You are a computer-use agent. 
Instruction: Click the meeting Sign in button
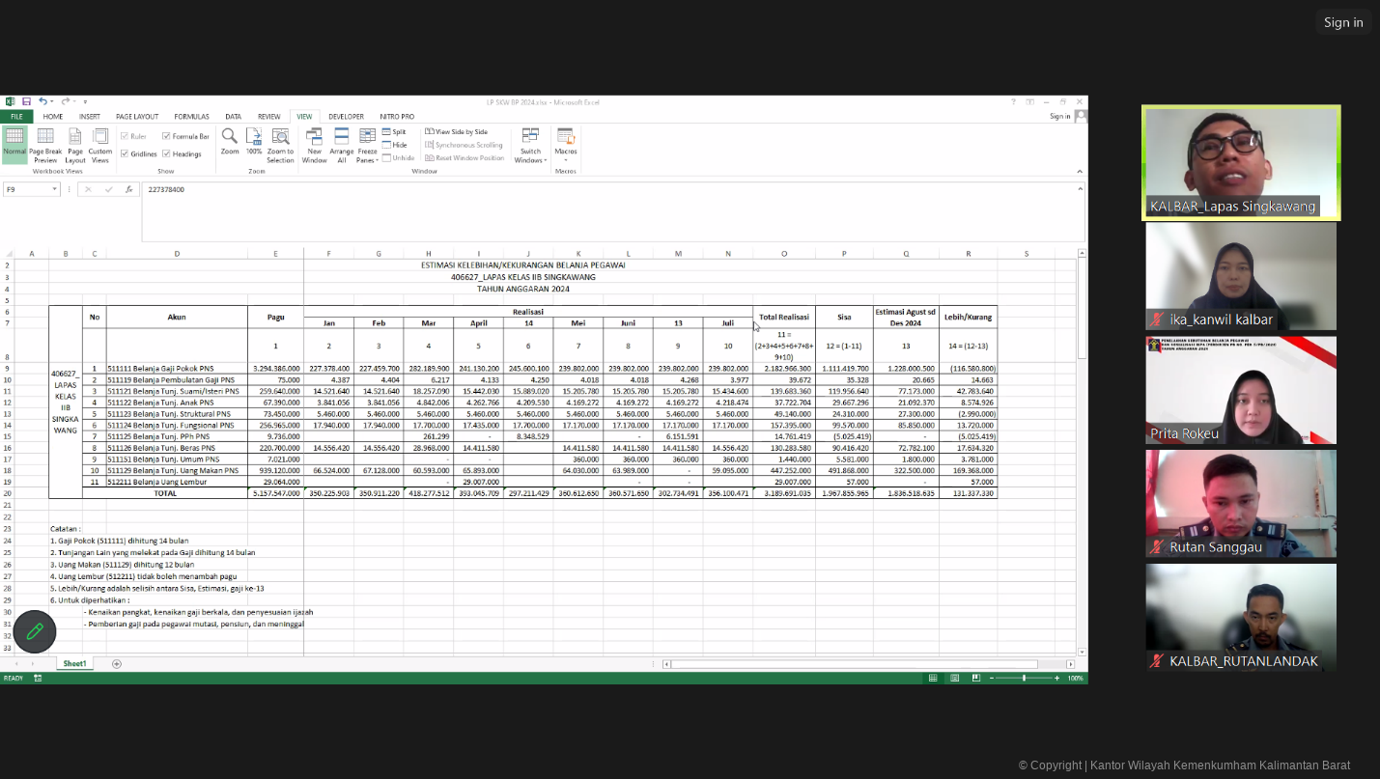[x=1343, y=22]
